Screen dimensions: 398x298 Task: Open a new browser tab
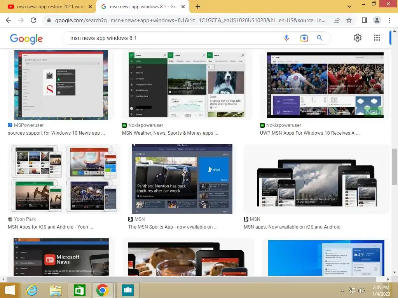click(198, 7)
